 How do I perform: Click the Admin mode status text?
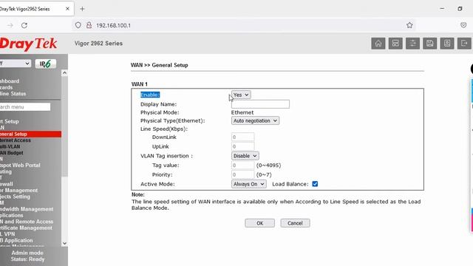coord(27,253)
